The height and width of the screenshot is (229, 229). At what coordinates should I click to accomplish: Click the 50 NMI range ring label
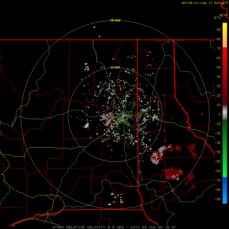coord(115,67)
